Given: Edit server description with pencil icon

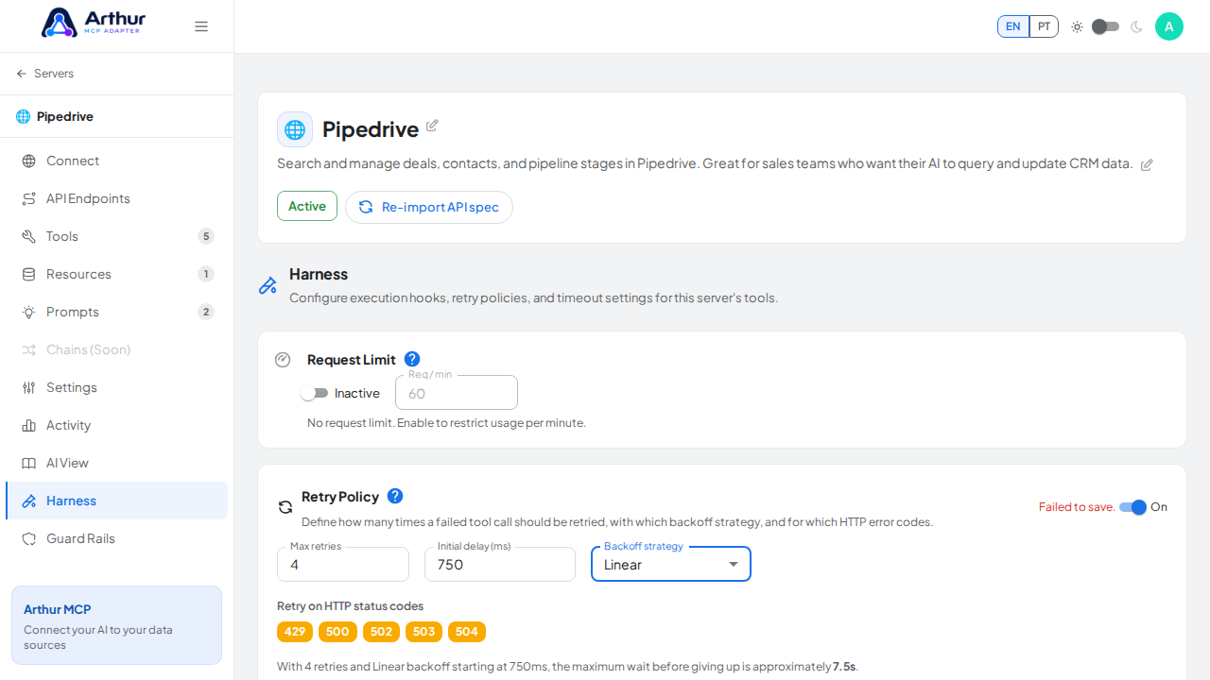Looking at the screenshot, I should (1147, 164).
